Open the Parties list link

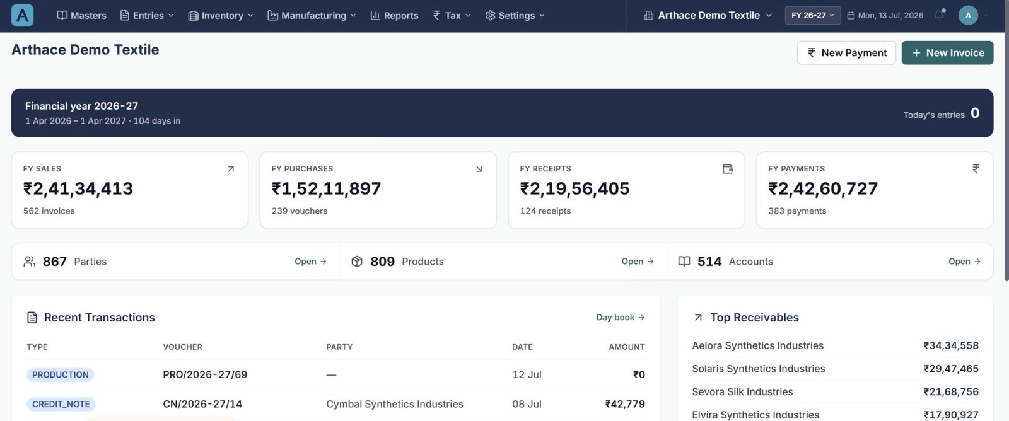[x=310, y=262]
